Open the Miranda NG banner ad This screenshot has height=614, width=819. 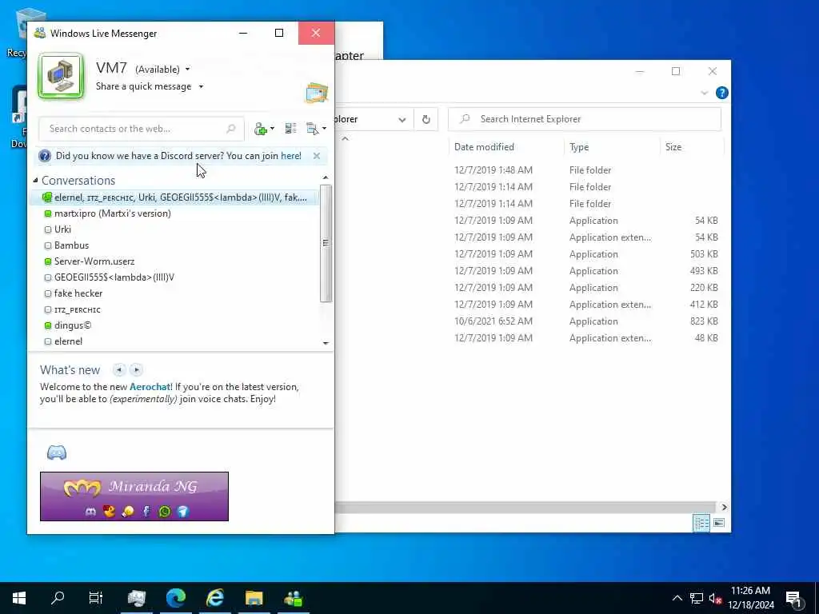(x=134, y=496)
